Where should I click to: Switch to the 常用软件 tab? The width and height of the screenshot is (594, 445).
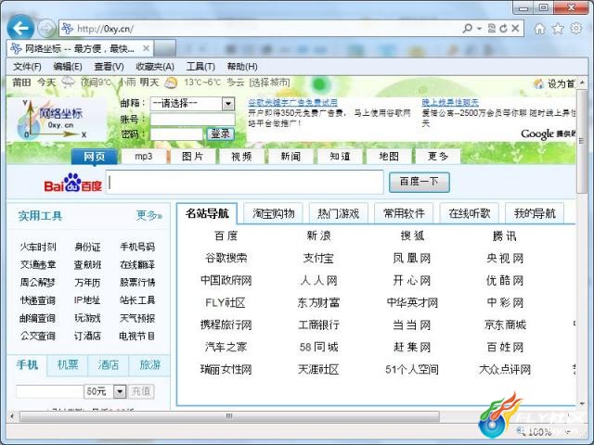click(404, 213)
